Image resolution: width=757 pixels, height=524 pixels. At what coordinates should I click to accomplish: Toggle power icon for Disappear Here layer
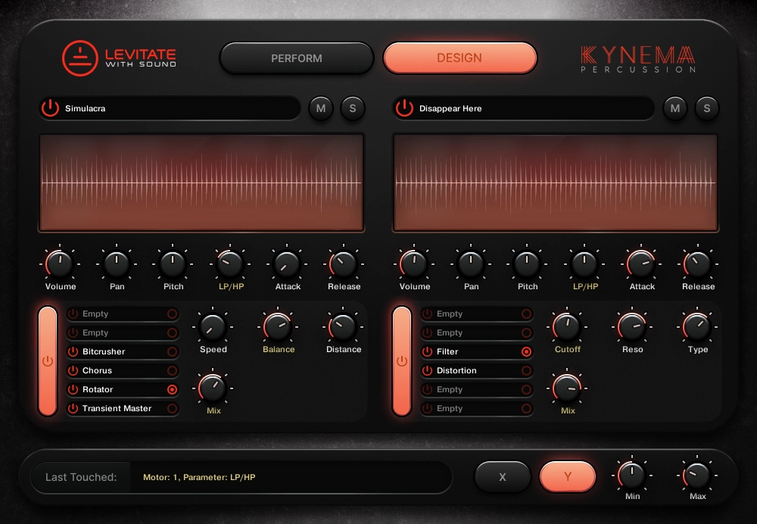[x=404, y=108]
